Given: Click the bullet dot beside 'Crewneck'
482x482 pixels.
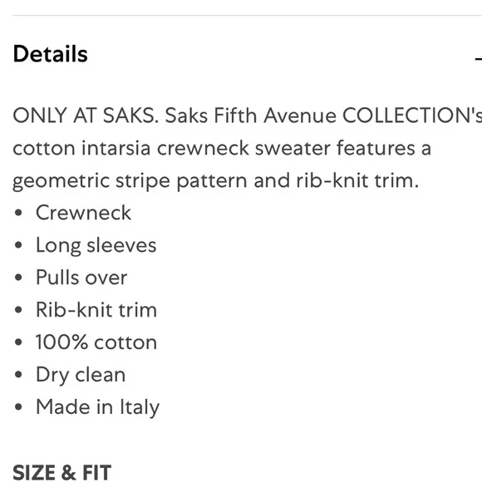Looking at the screenshot, I should [x=18, y=213].
